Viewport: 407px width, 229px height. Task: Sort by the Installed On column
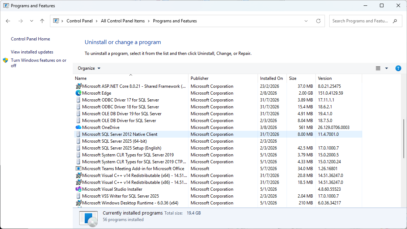click(x=272, y=78)
